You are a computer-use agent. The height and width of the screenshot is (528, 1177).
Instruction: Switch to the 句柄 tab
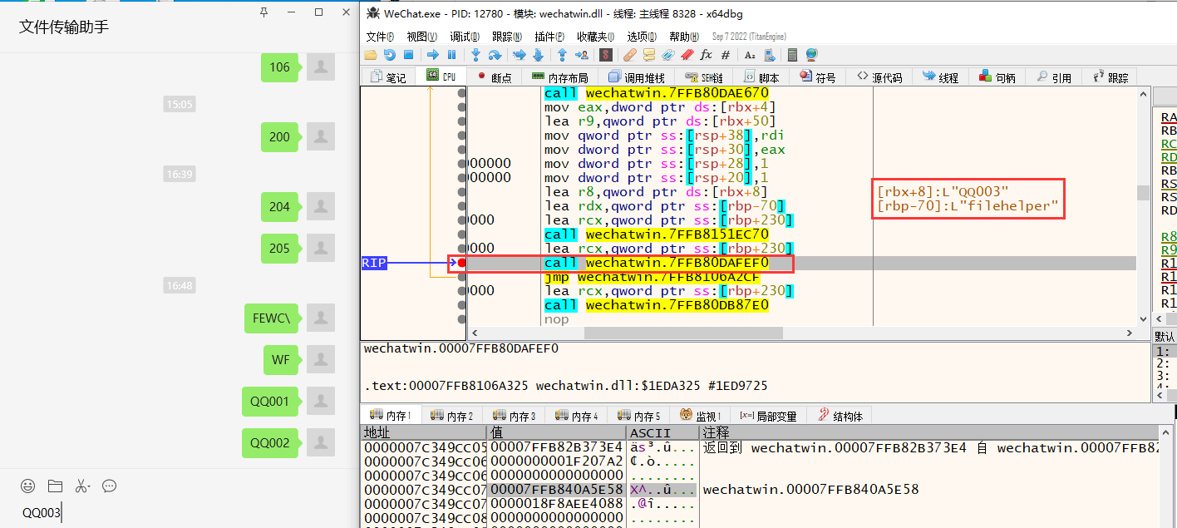click(x=997, y=77)
